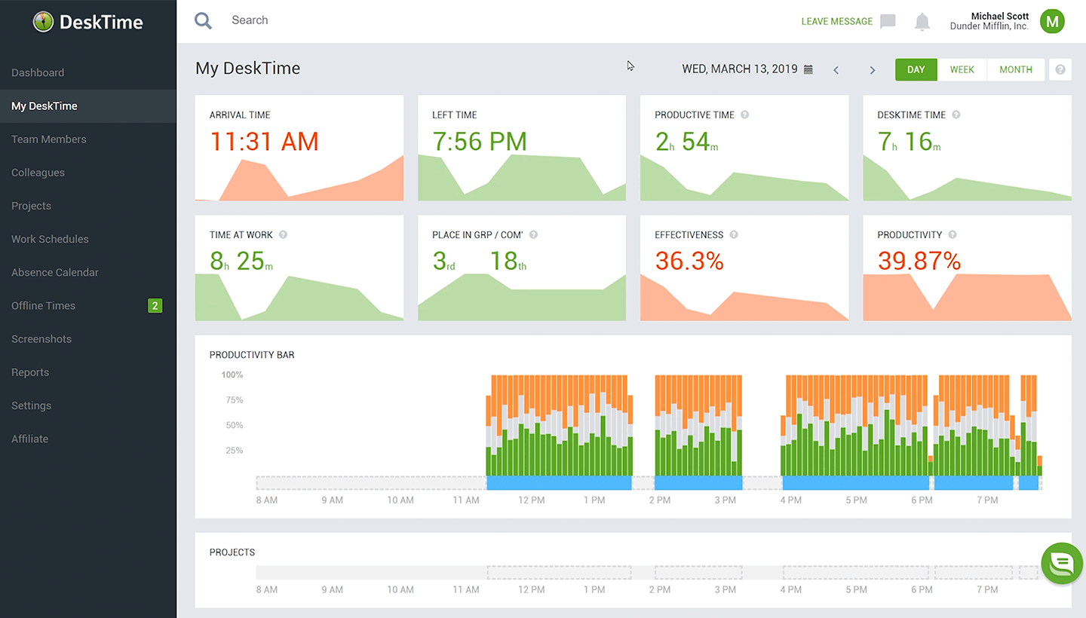This screenshot has height=618, width=1086.
Task: Go to the next day
Action: coord(873,69)
